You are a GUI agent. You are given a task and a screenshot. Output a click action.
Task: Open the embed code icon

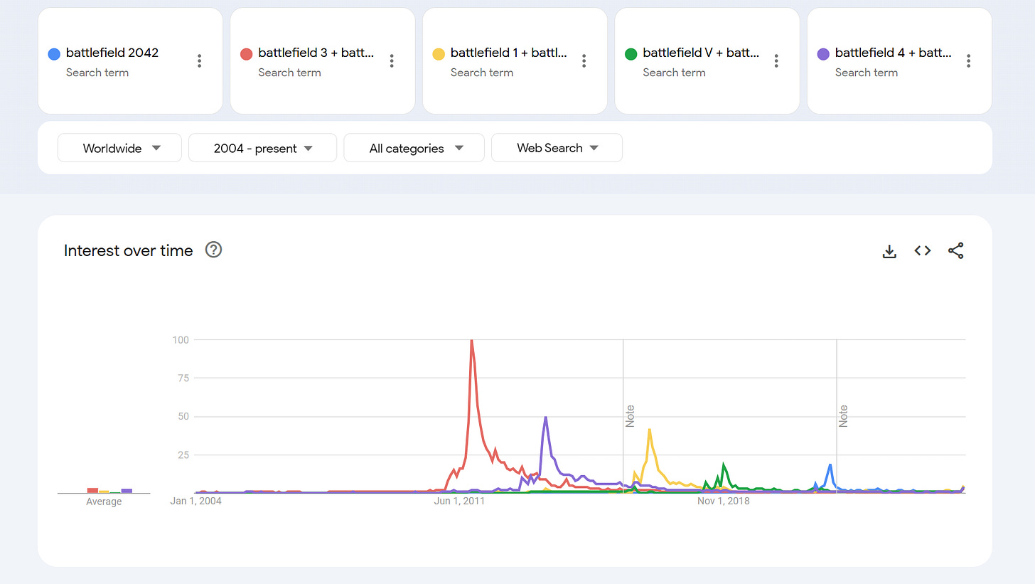pyautogui.click(x=923, y=250)
